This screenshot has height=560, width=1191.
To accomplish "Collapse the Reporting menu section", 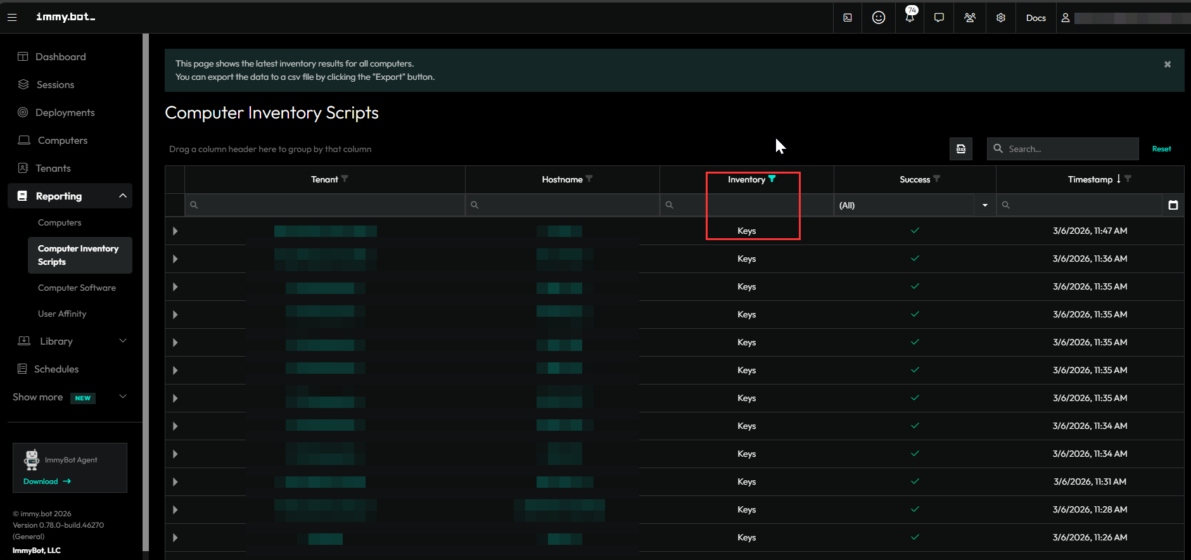I will click(x=123, y=196).
